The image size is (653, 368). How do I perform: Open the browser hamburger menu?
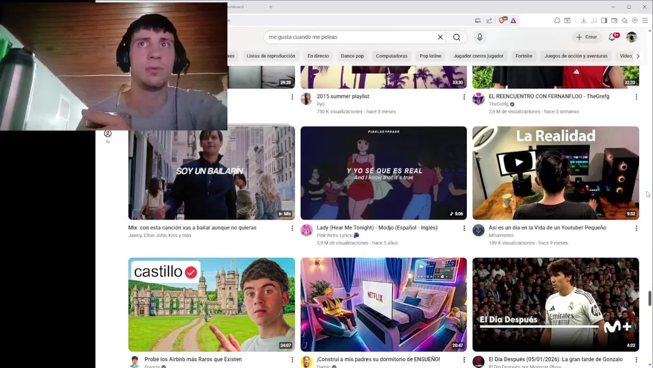pos(645,20)
